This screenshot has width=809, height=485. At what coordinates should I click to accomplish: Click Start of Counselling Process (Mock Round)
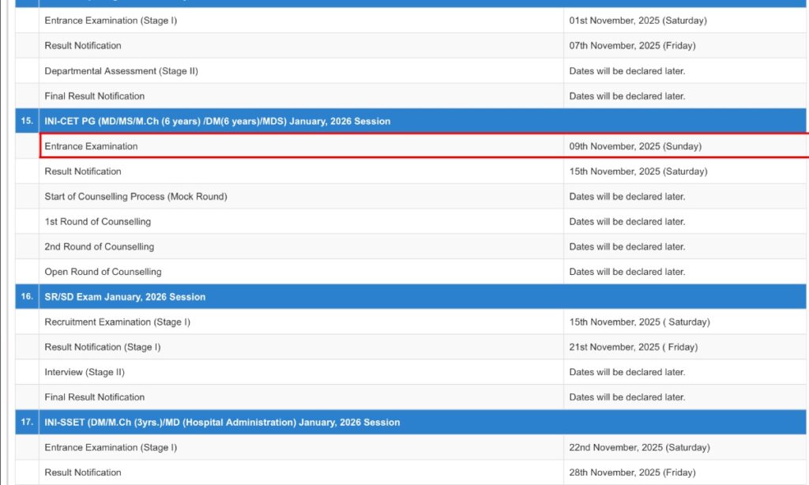pyautogui.click(x=135, y=197)
